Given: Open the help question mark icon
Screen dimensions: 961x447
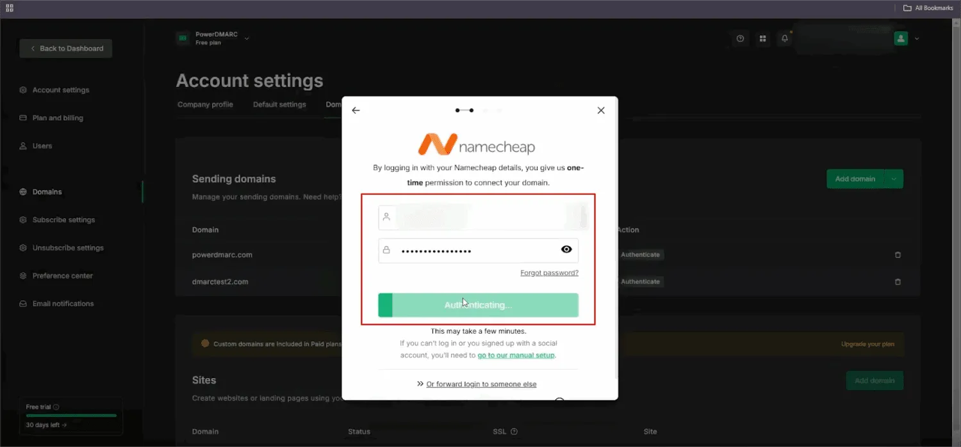Looking at the screenshot, I should click(x=741, y=39).
